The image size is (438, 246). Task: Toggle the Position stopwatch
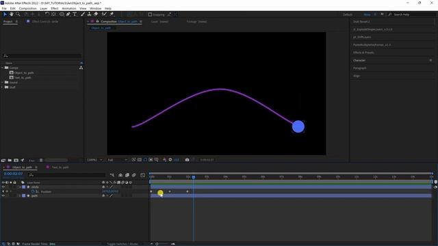click(33, 191)
